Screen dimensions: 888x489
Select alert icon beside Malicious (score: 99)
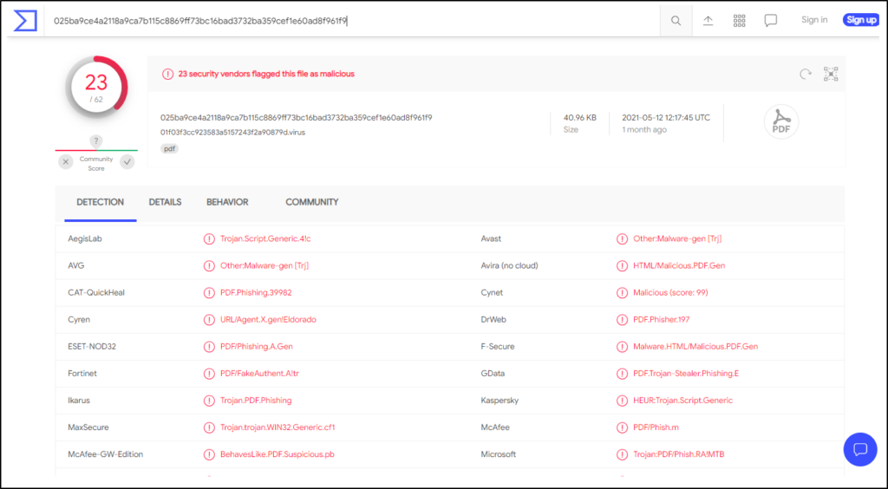coord(622,292)
